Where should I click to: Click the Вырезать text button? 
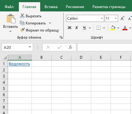tap(33, 16)
